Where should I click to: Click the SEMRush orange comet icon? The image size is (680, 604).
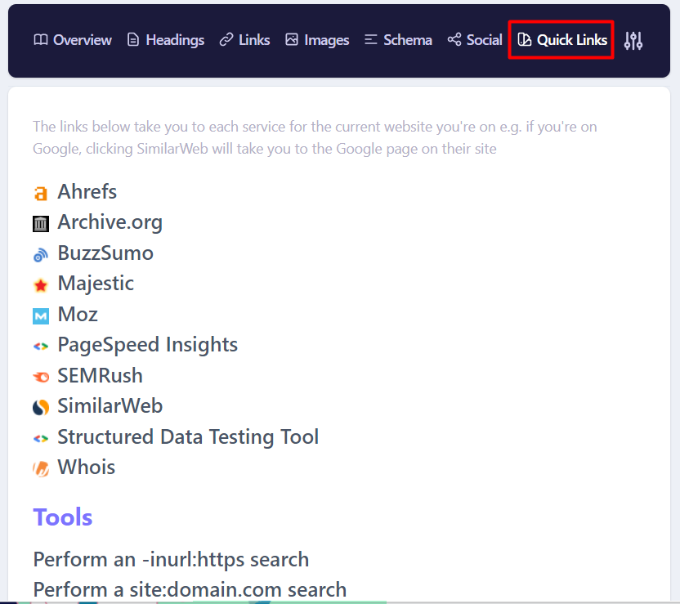click(41, 378)
